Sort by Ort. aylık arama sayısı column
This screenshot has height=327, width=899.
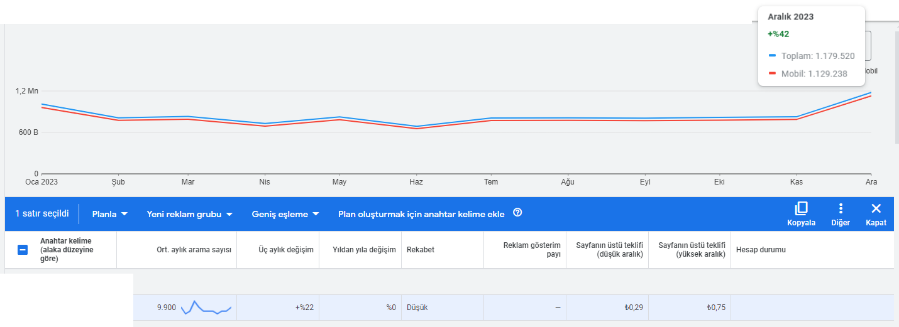click(x=194, y=250)
